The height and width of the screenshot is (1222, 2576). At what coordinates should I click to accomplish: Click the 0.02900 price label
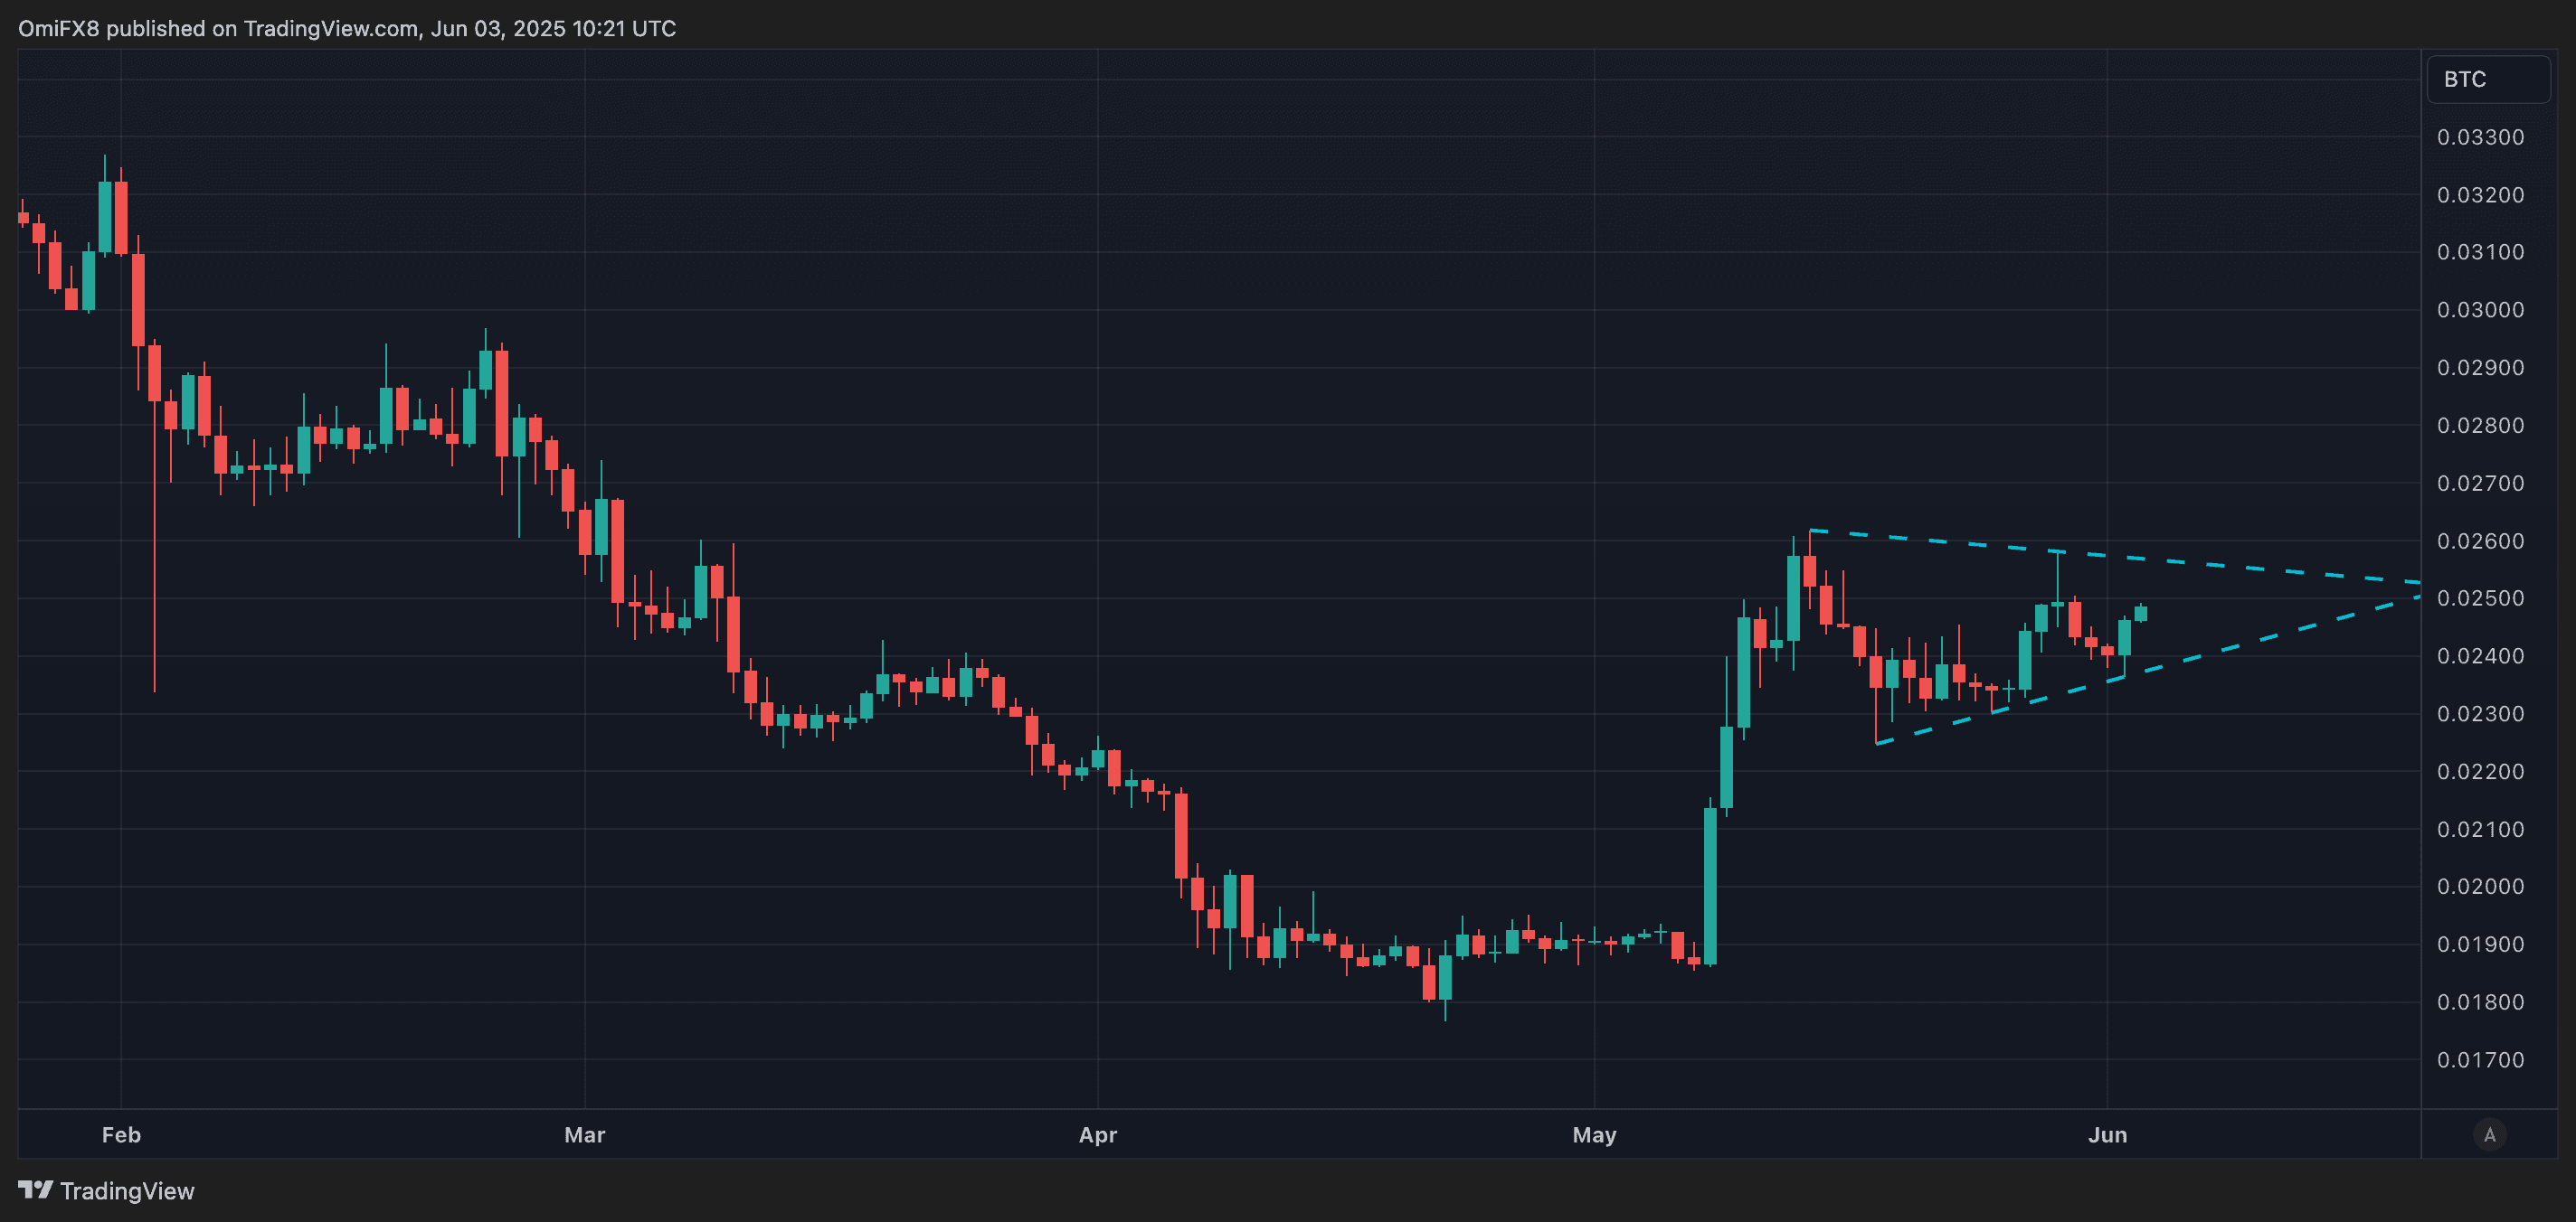coord(2480,368)
